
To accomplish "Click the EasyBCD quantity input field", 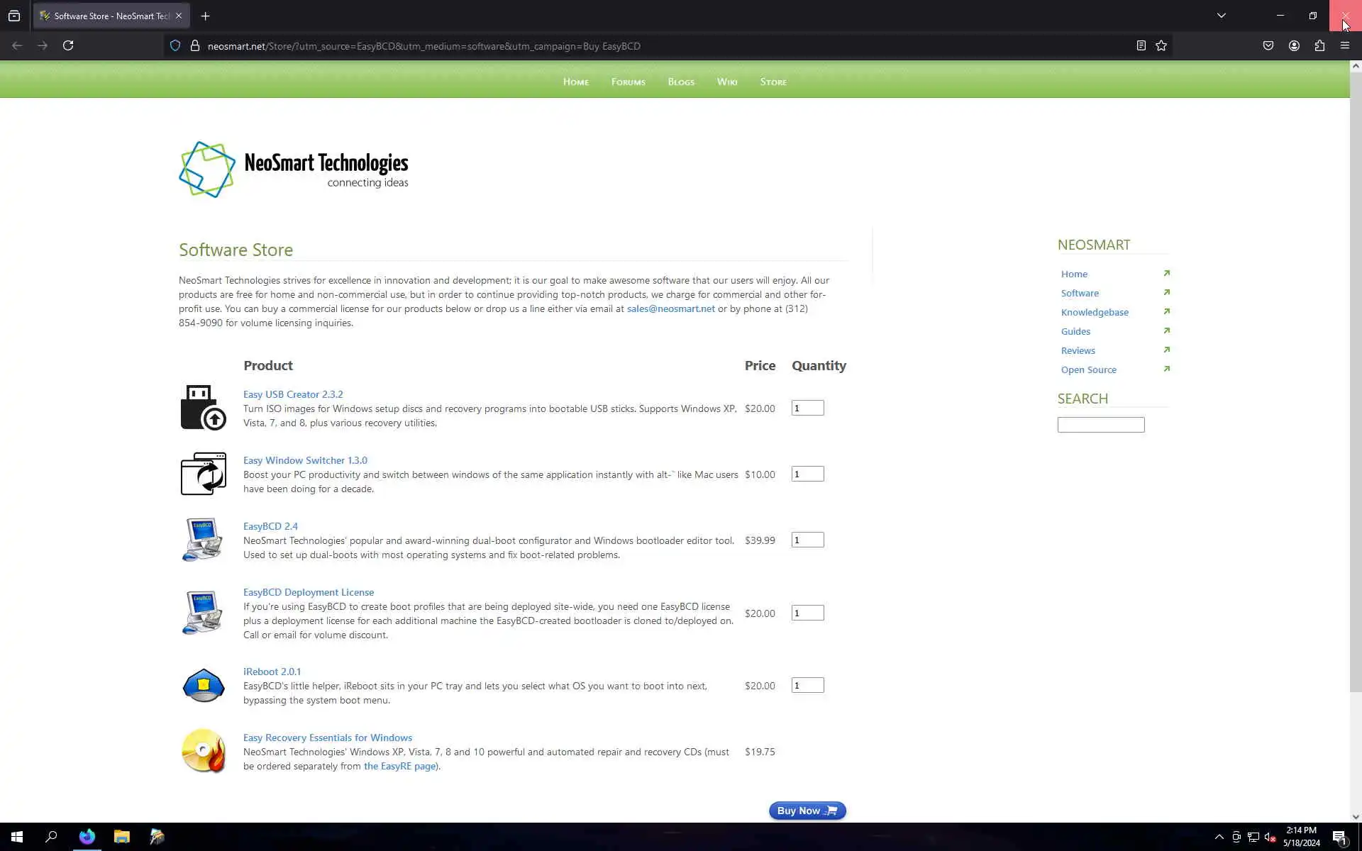I will [x=807, y=540].
